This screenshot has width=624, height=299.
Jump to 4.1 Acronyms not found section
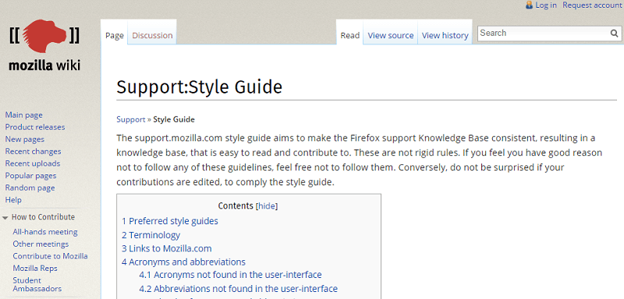click(230, 275)
